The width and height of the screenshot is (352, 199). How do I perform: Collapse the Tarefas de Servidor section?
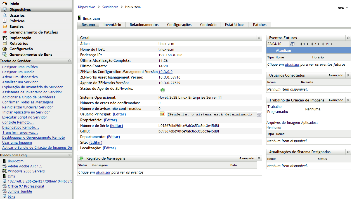(x=69, y=61)
